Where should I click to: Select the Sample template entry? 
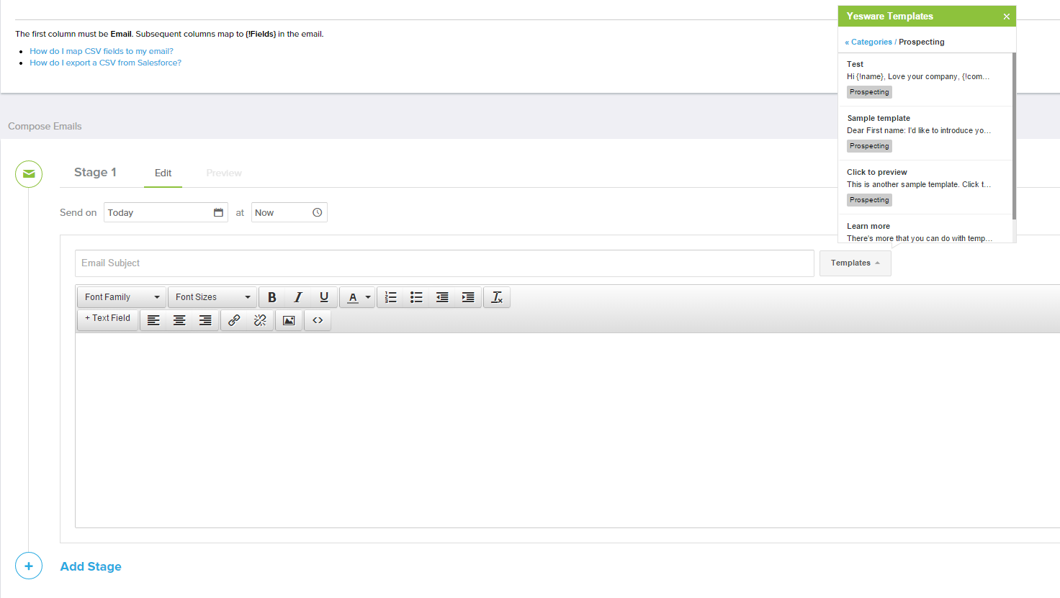925,133
